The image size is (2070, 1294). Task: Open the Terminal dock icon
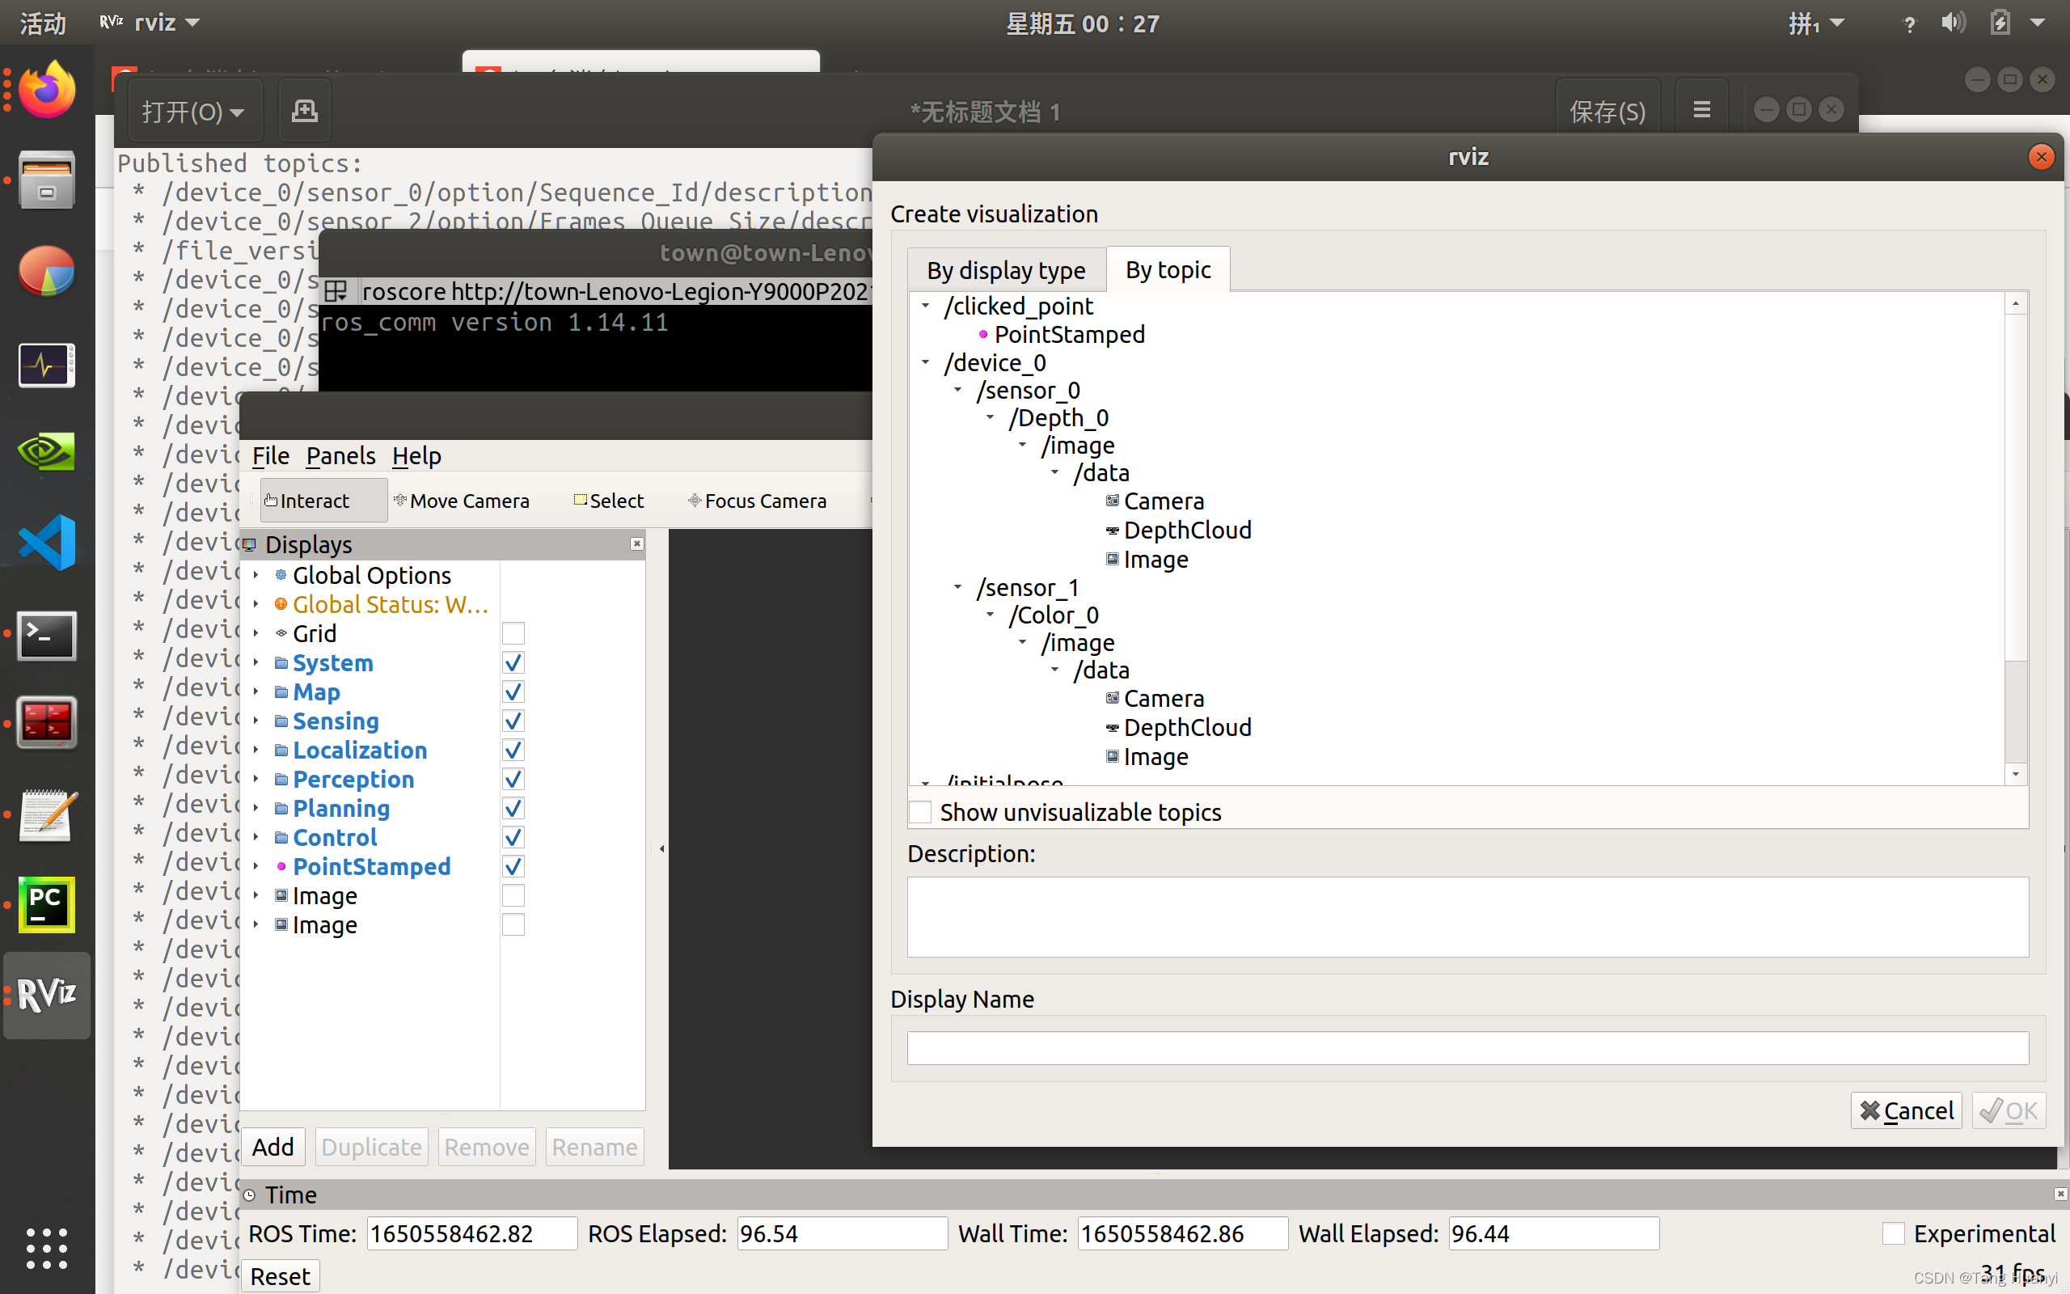pyautogui.click(x=46, y=634)
